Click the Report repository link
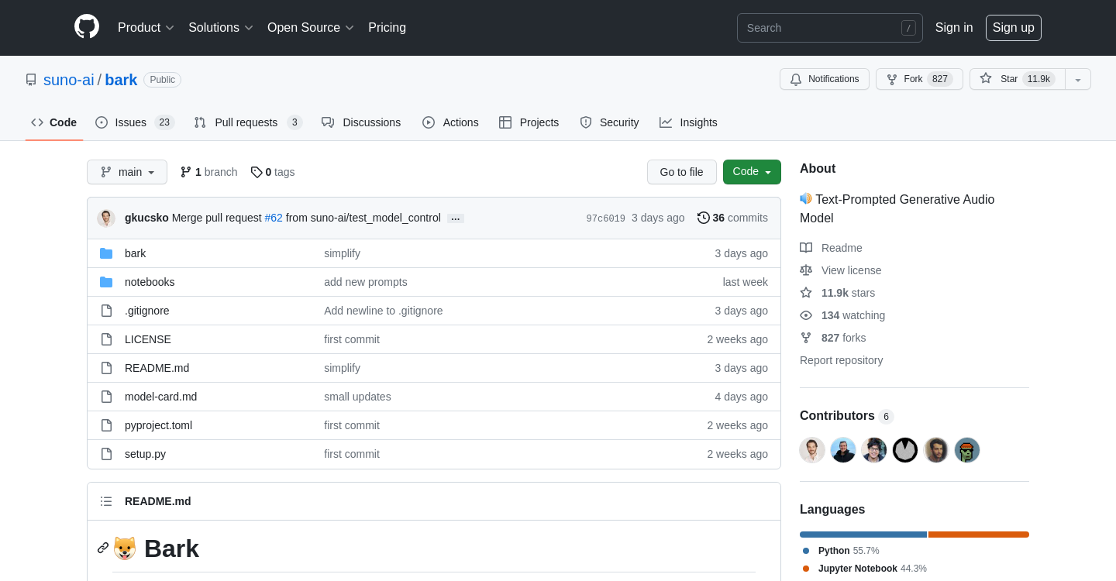Image resolution: width=1116 pixels, height=581 pixels. pyautogui.click(x=841, y=360)
